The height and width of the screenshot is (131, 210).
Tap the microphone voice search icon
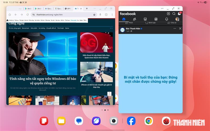[x=100, y=15]
